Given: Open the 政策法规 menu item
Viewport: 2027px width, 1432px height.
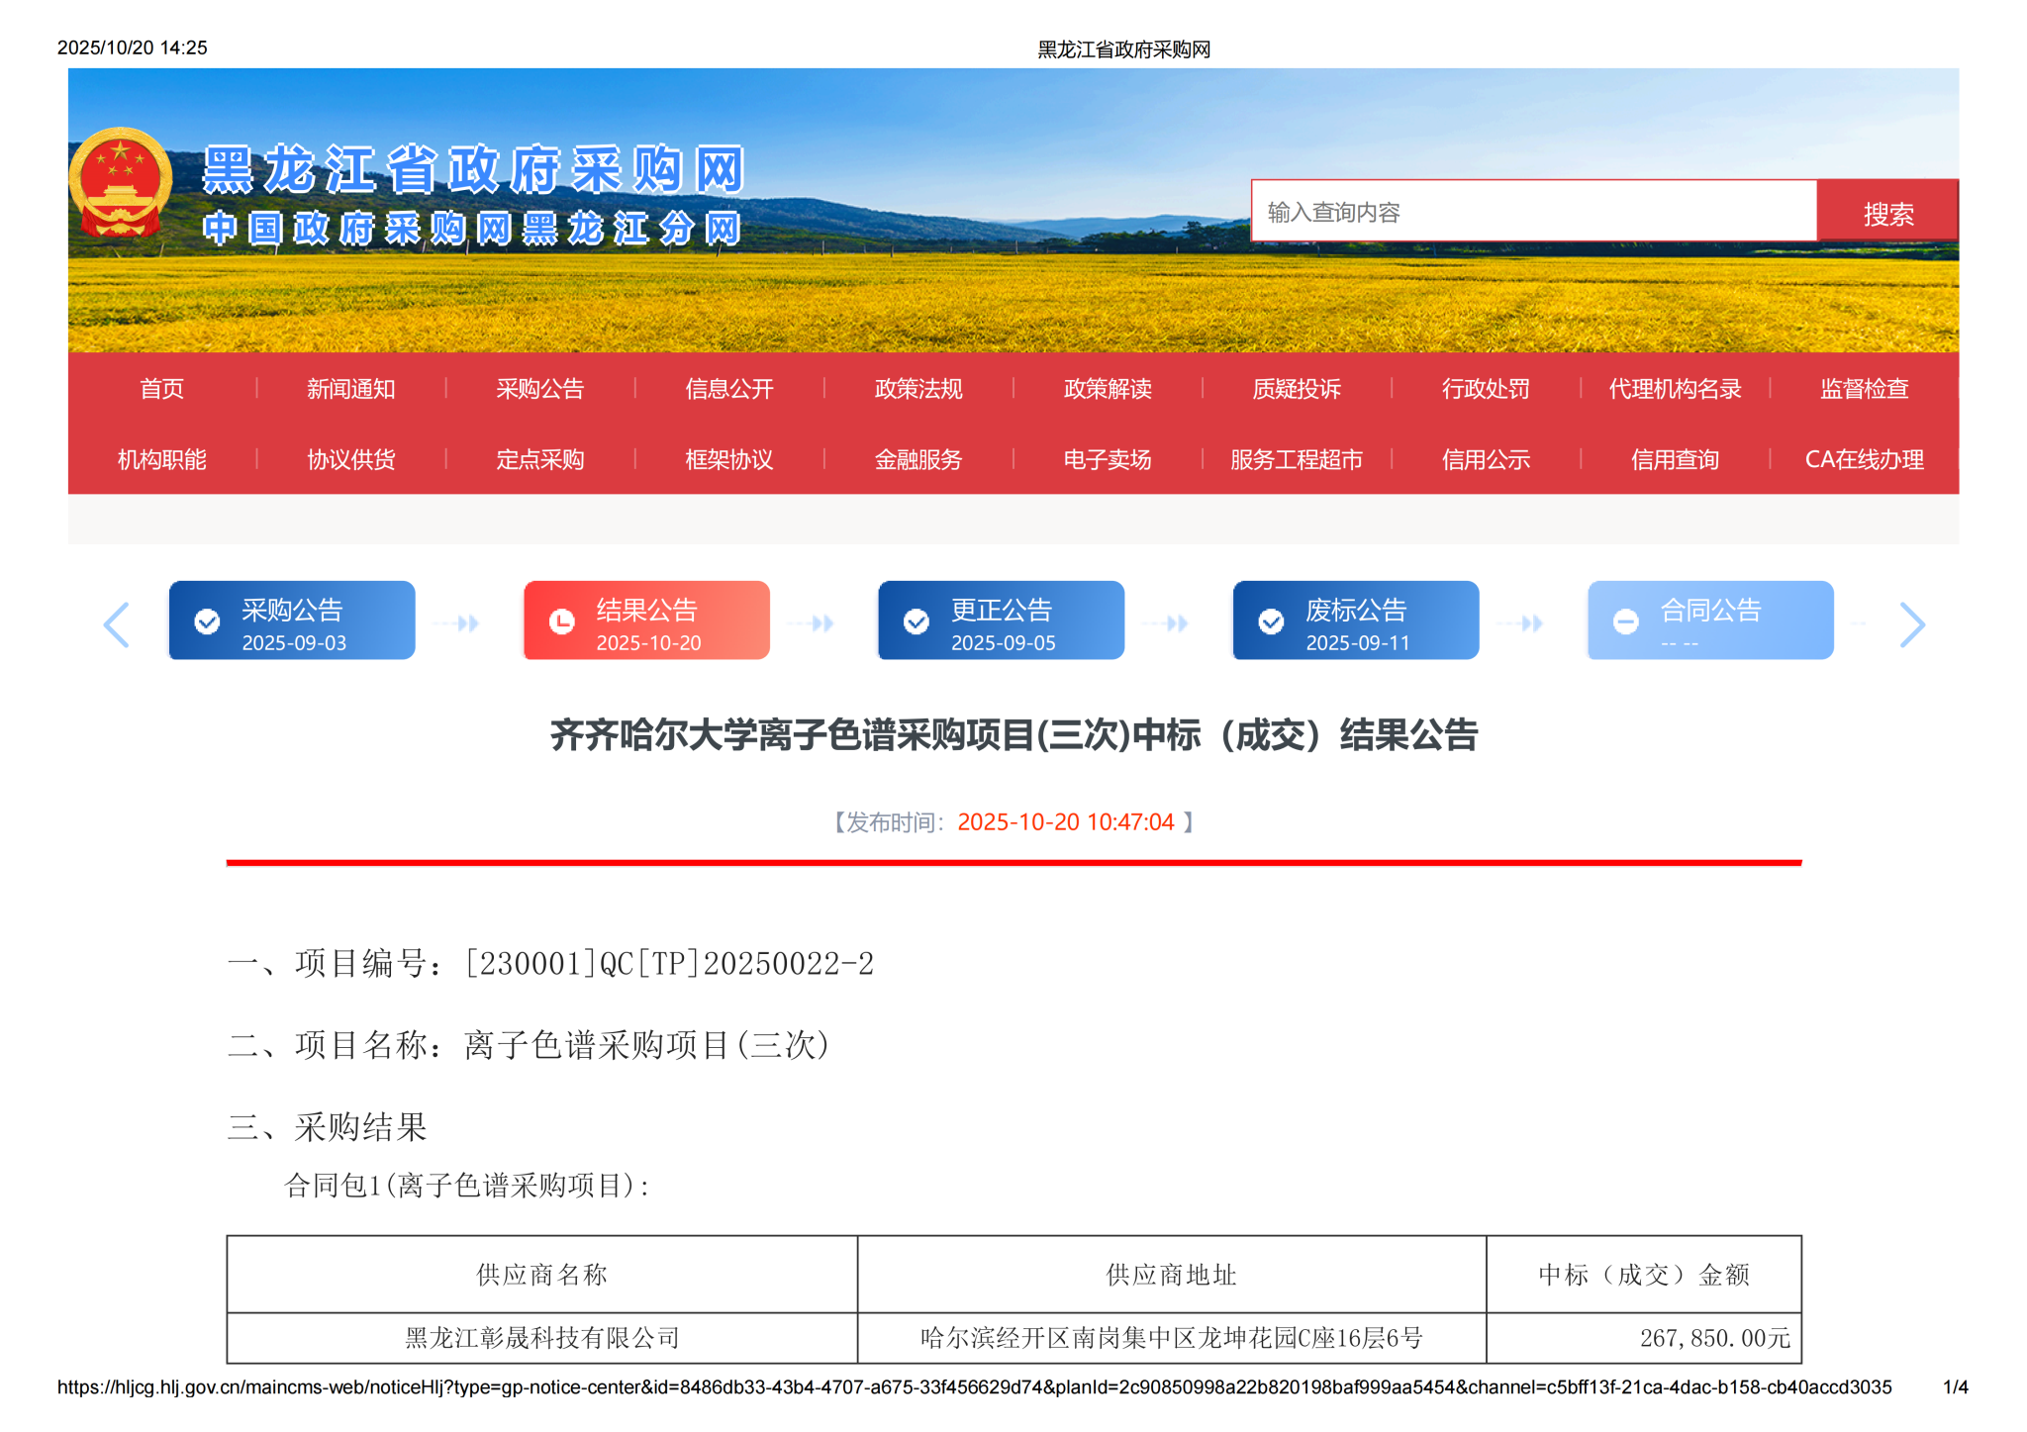Looking at the screenshot, I should pyautogui.click(x=917, y=389).
